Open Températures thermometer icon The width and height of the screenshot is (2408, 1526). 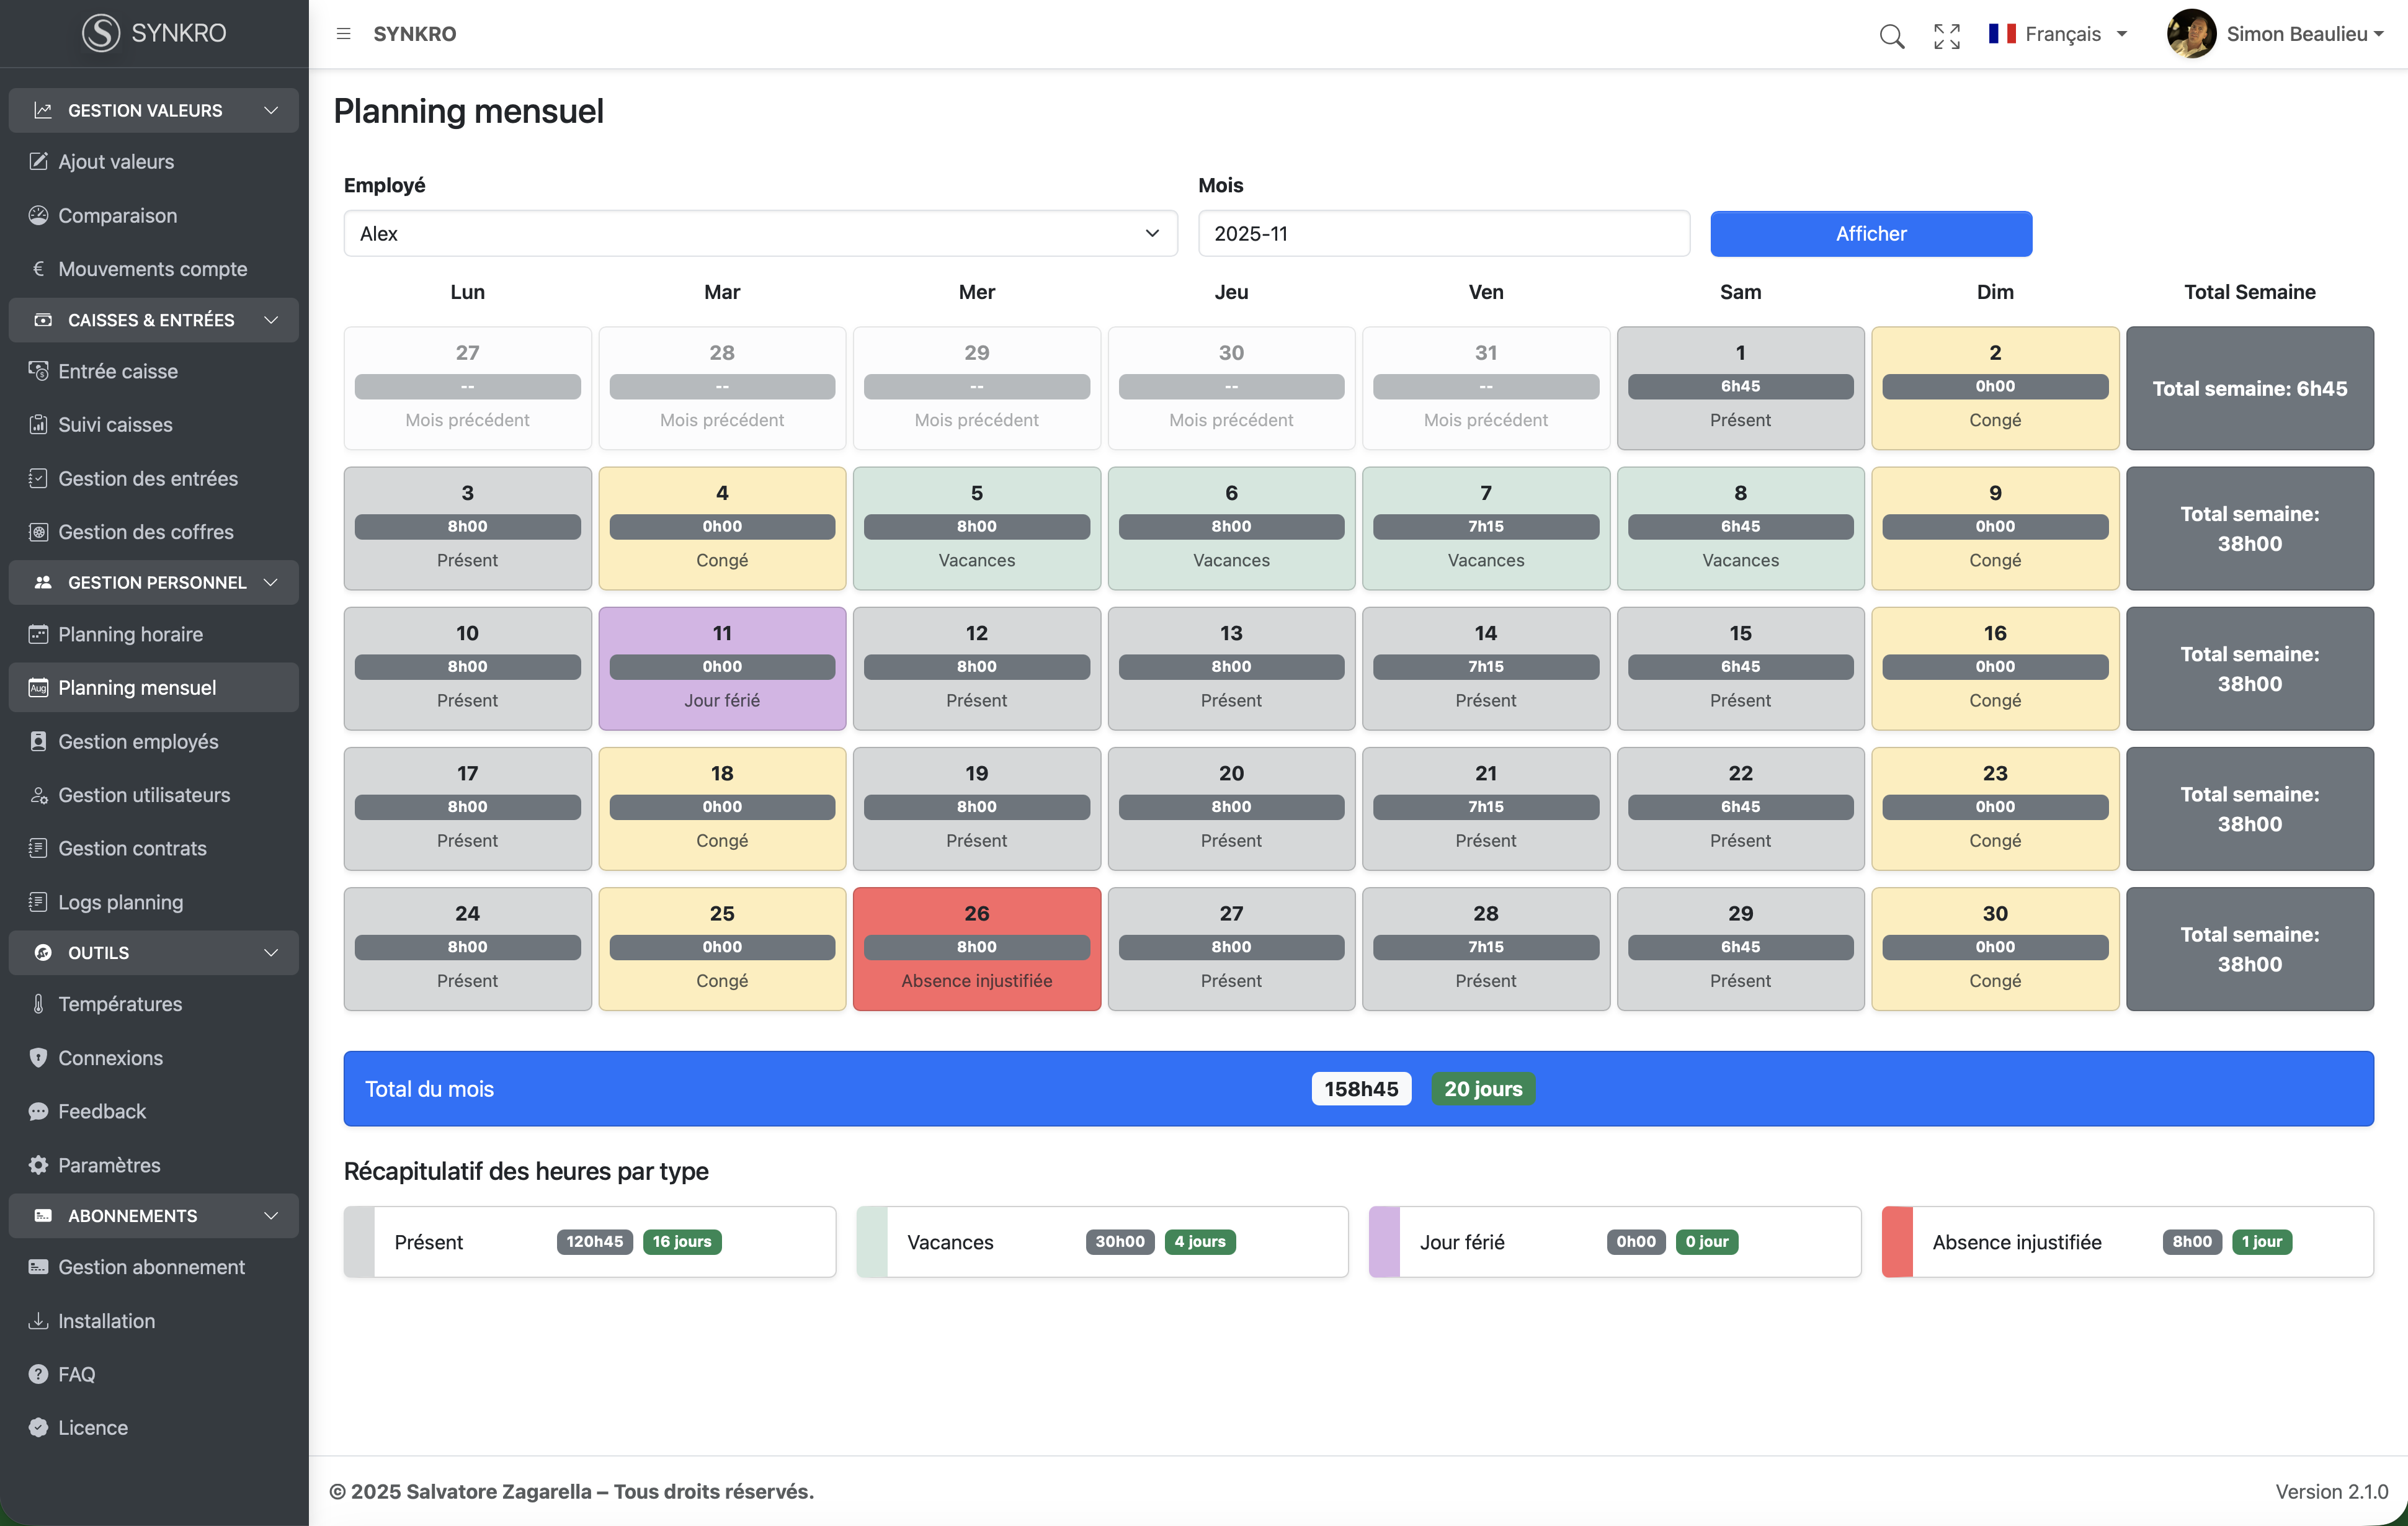coord(38,1004)
